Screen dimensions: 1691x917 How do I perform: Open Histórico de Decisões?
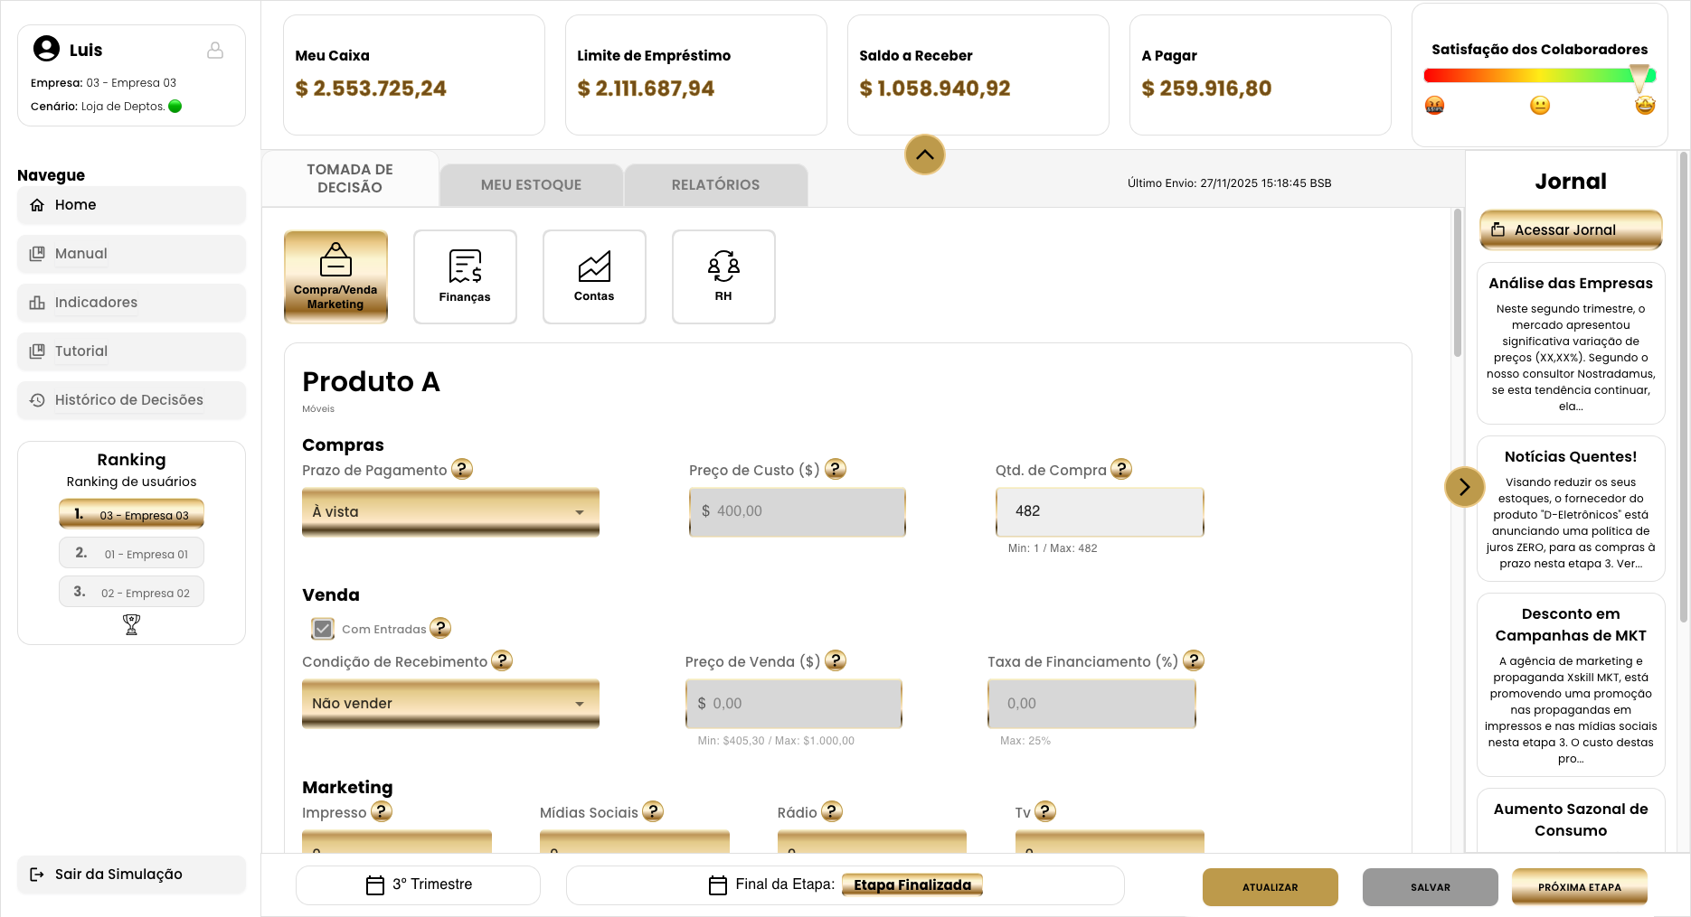[x=131, y=400]
